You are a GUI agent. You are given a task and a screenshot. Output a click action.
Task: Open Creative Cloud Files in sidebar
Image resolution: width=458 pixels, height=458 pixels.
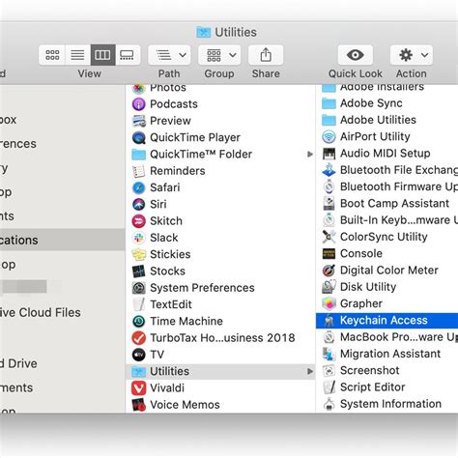click(63, 312)
